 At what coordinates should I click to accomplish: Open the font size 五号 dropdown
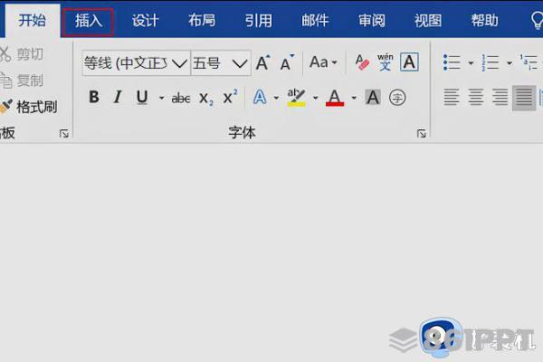pos(221,63)
